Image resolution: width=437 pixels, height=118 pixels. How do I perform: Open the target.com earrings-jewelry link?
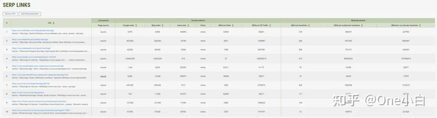coord(34,57)
